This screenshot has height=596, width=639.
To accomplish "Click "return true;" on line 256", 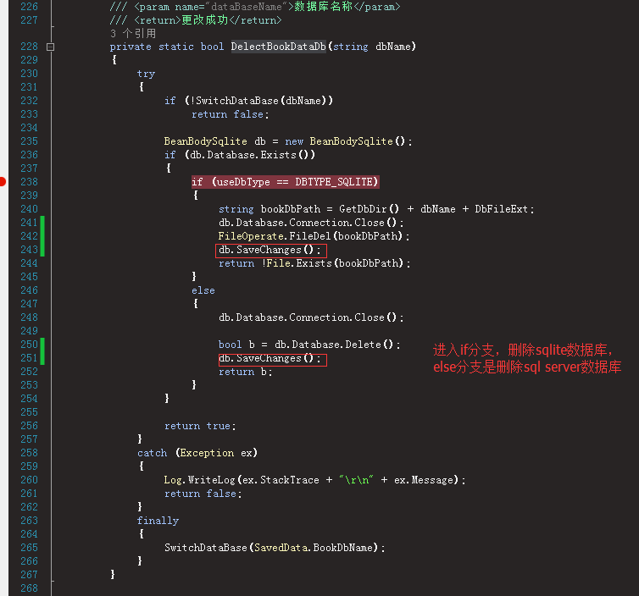I will (200, 426).
